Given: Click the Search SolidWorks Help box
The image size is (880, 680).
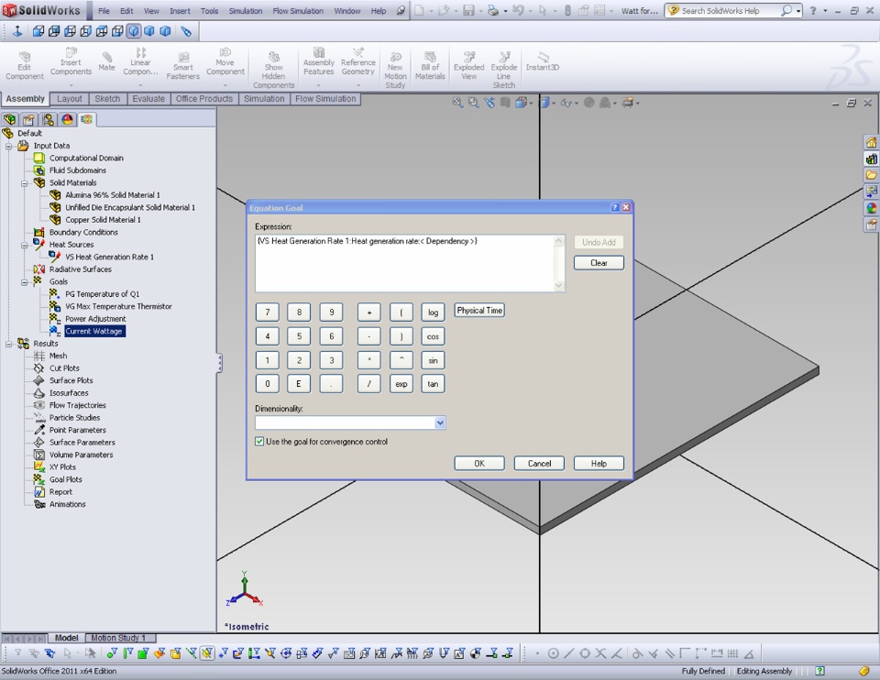Looking at the screenshot, I should click(729, 11).
